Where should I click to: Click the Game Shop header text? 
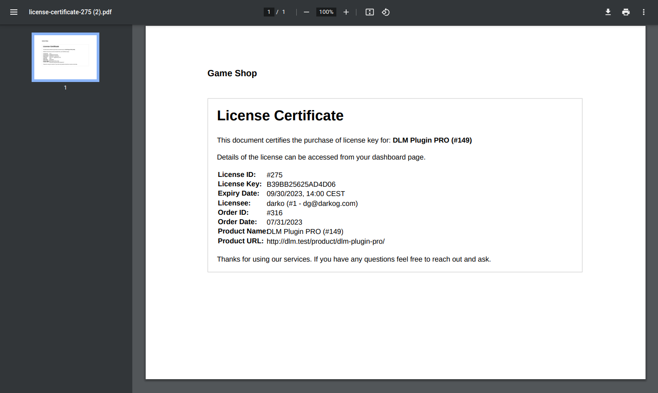[x=232, y=74]
